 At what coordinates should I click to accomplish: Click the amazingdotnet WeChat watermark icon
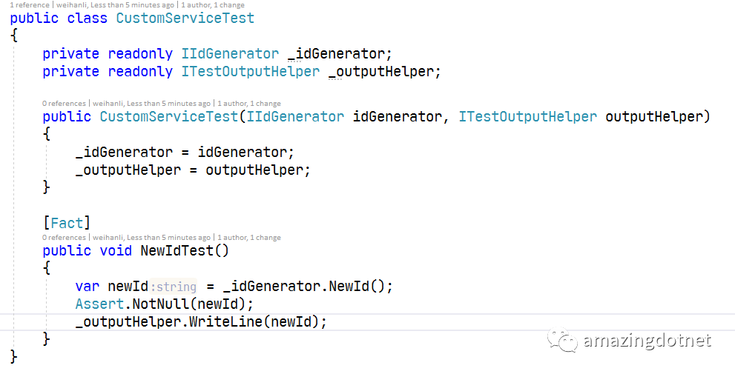562,341
